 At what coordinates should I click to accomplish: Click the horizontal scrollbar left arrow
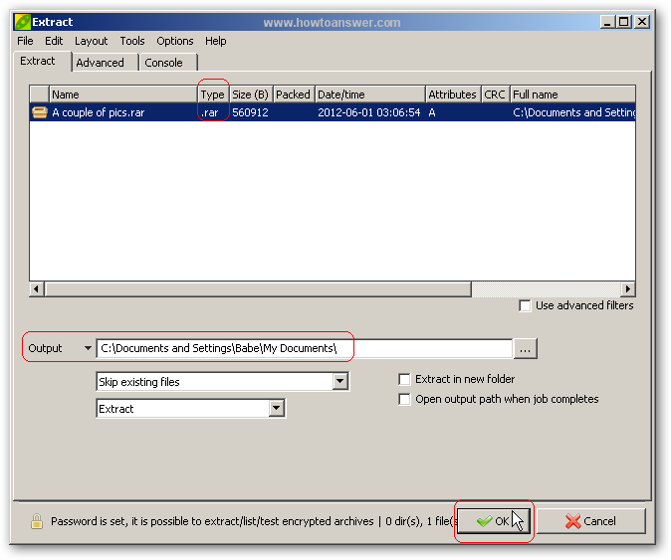click(37, 289)
